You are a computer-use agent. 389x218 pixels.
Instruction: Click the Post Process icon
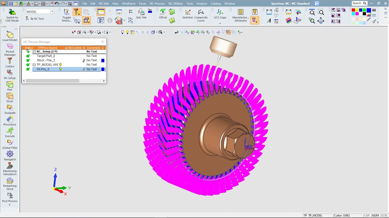[10, 196]
